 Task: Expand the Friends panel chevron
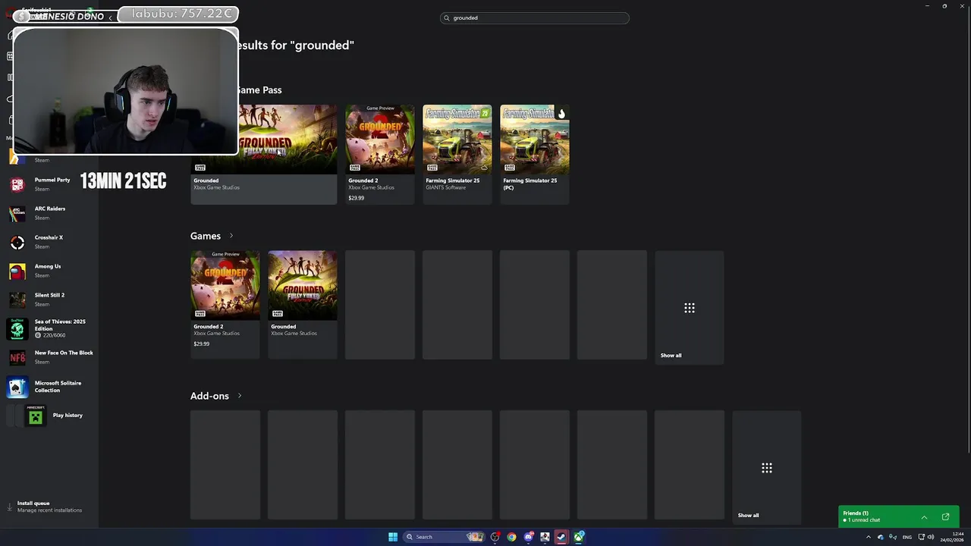tap(924, 517)
